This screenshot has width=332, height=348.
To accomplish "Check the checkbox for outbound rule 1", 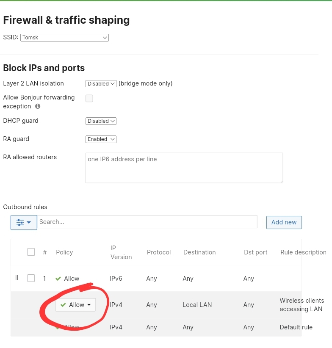I will point(31,278).
